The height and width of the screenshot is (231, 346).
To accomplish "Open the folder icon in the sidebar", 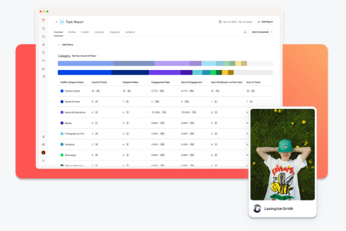I will 43,36.
